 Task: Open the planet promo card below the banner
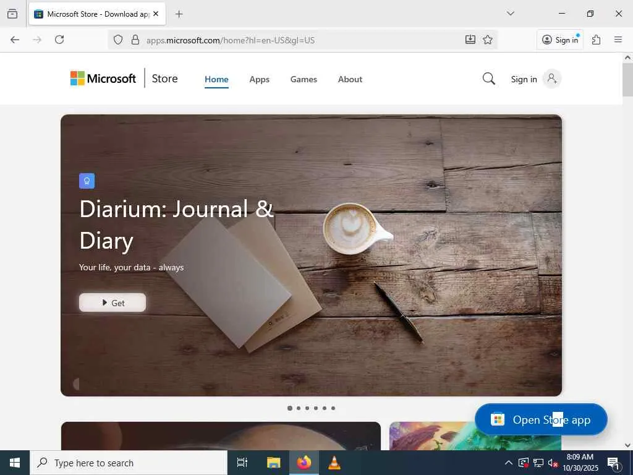tap(221, 436)
